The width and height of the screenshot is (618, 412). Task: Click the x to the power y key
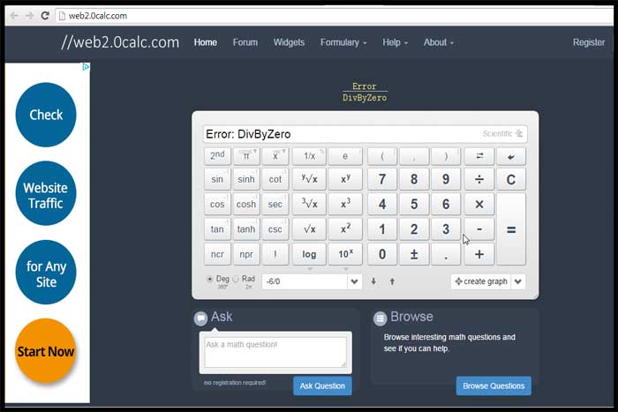345,180
